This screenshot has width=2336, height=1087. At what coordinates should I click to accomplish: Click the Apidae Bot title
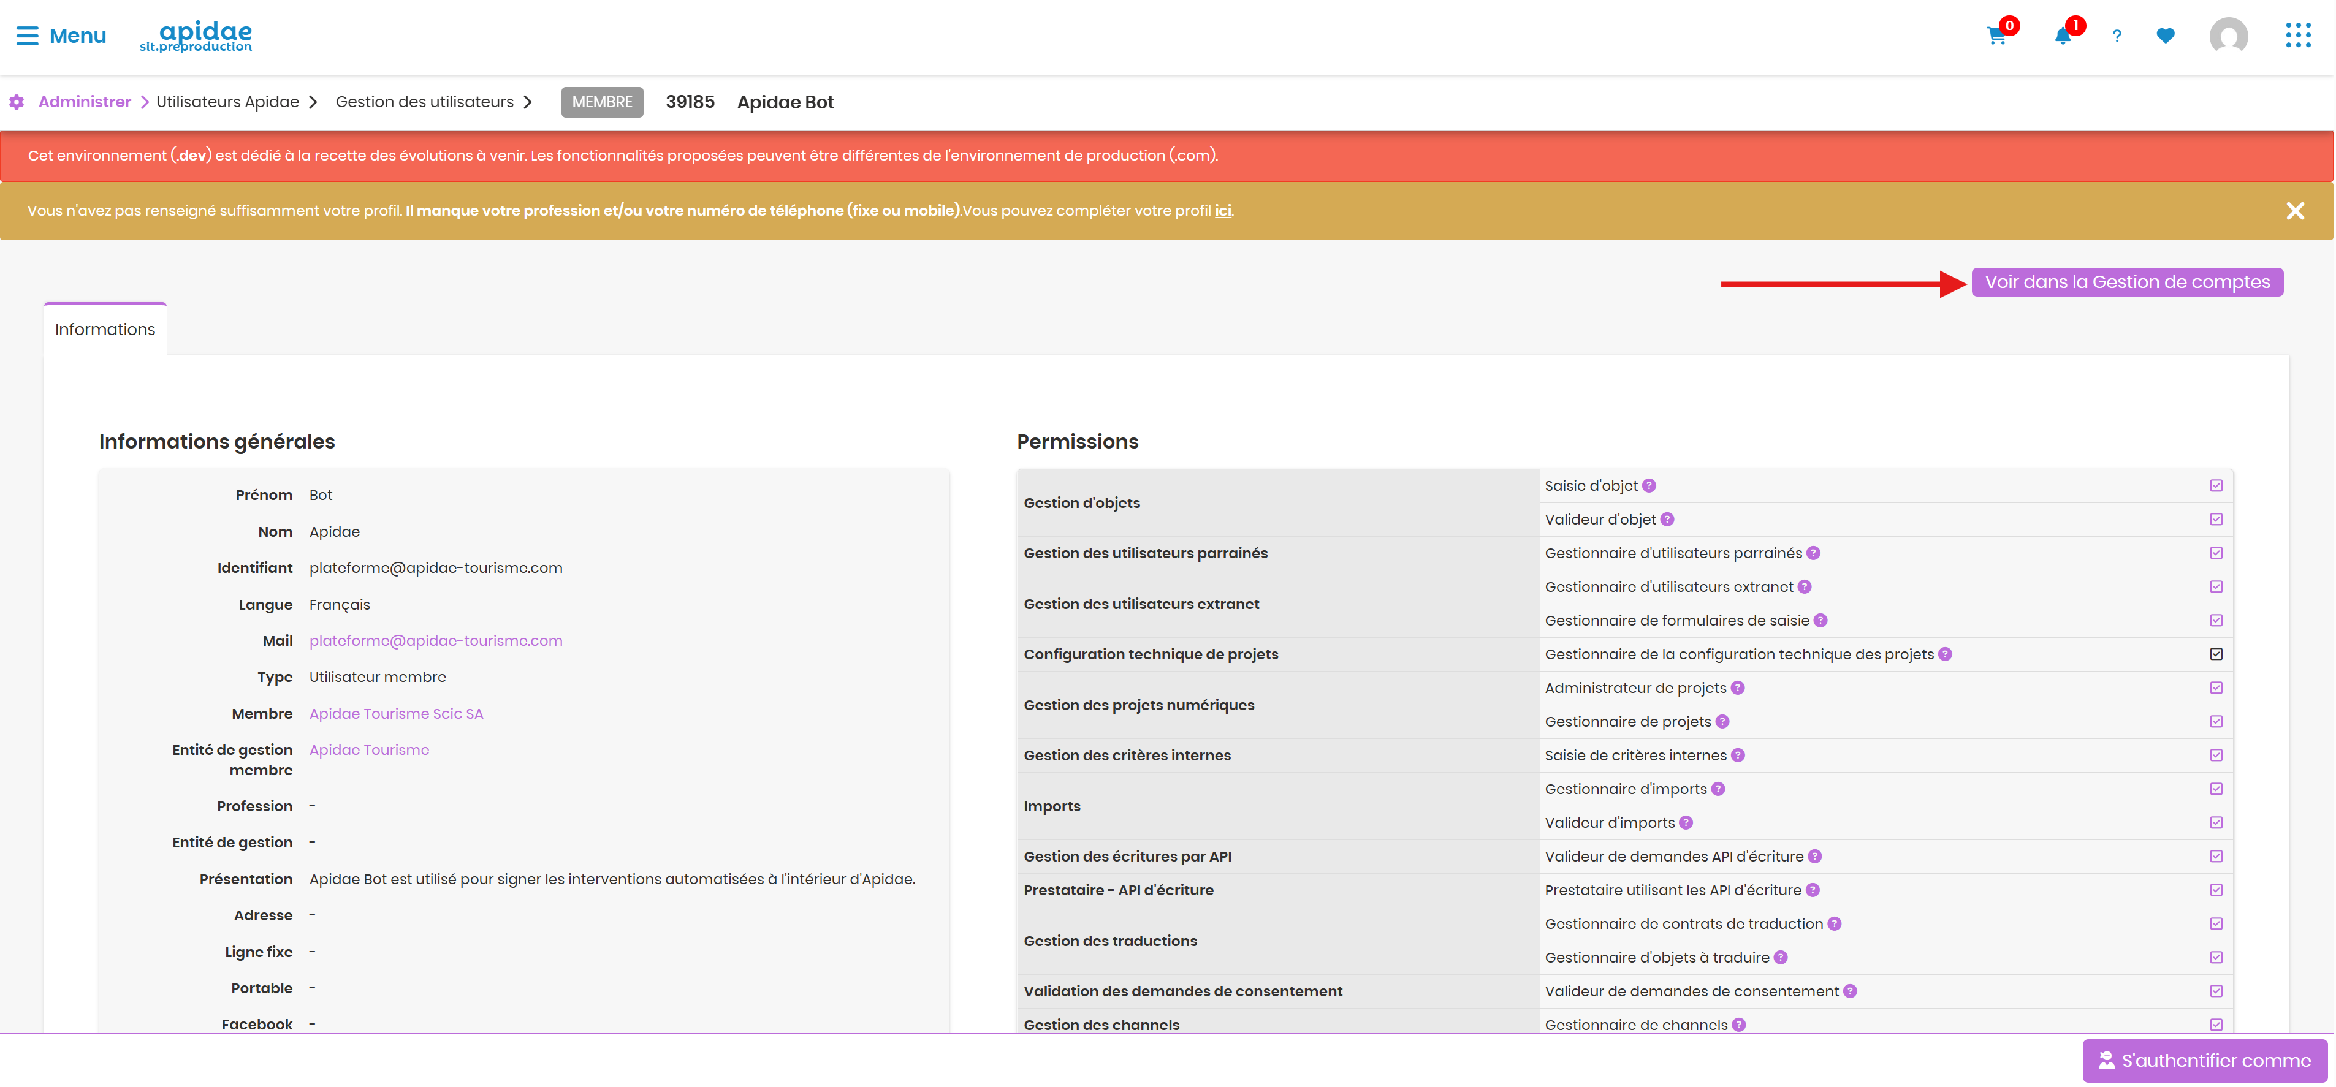click(x=785, y=102)
